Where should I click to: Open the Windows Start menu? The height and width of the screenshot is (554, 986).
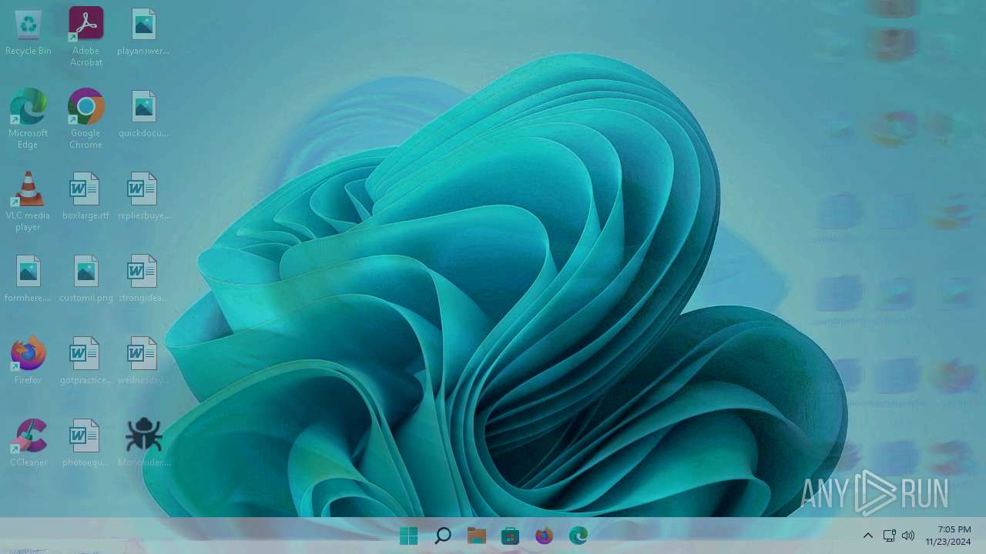coord(409,536)
